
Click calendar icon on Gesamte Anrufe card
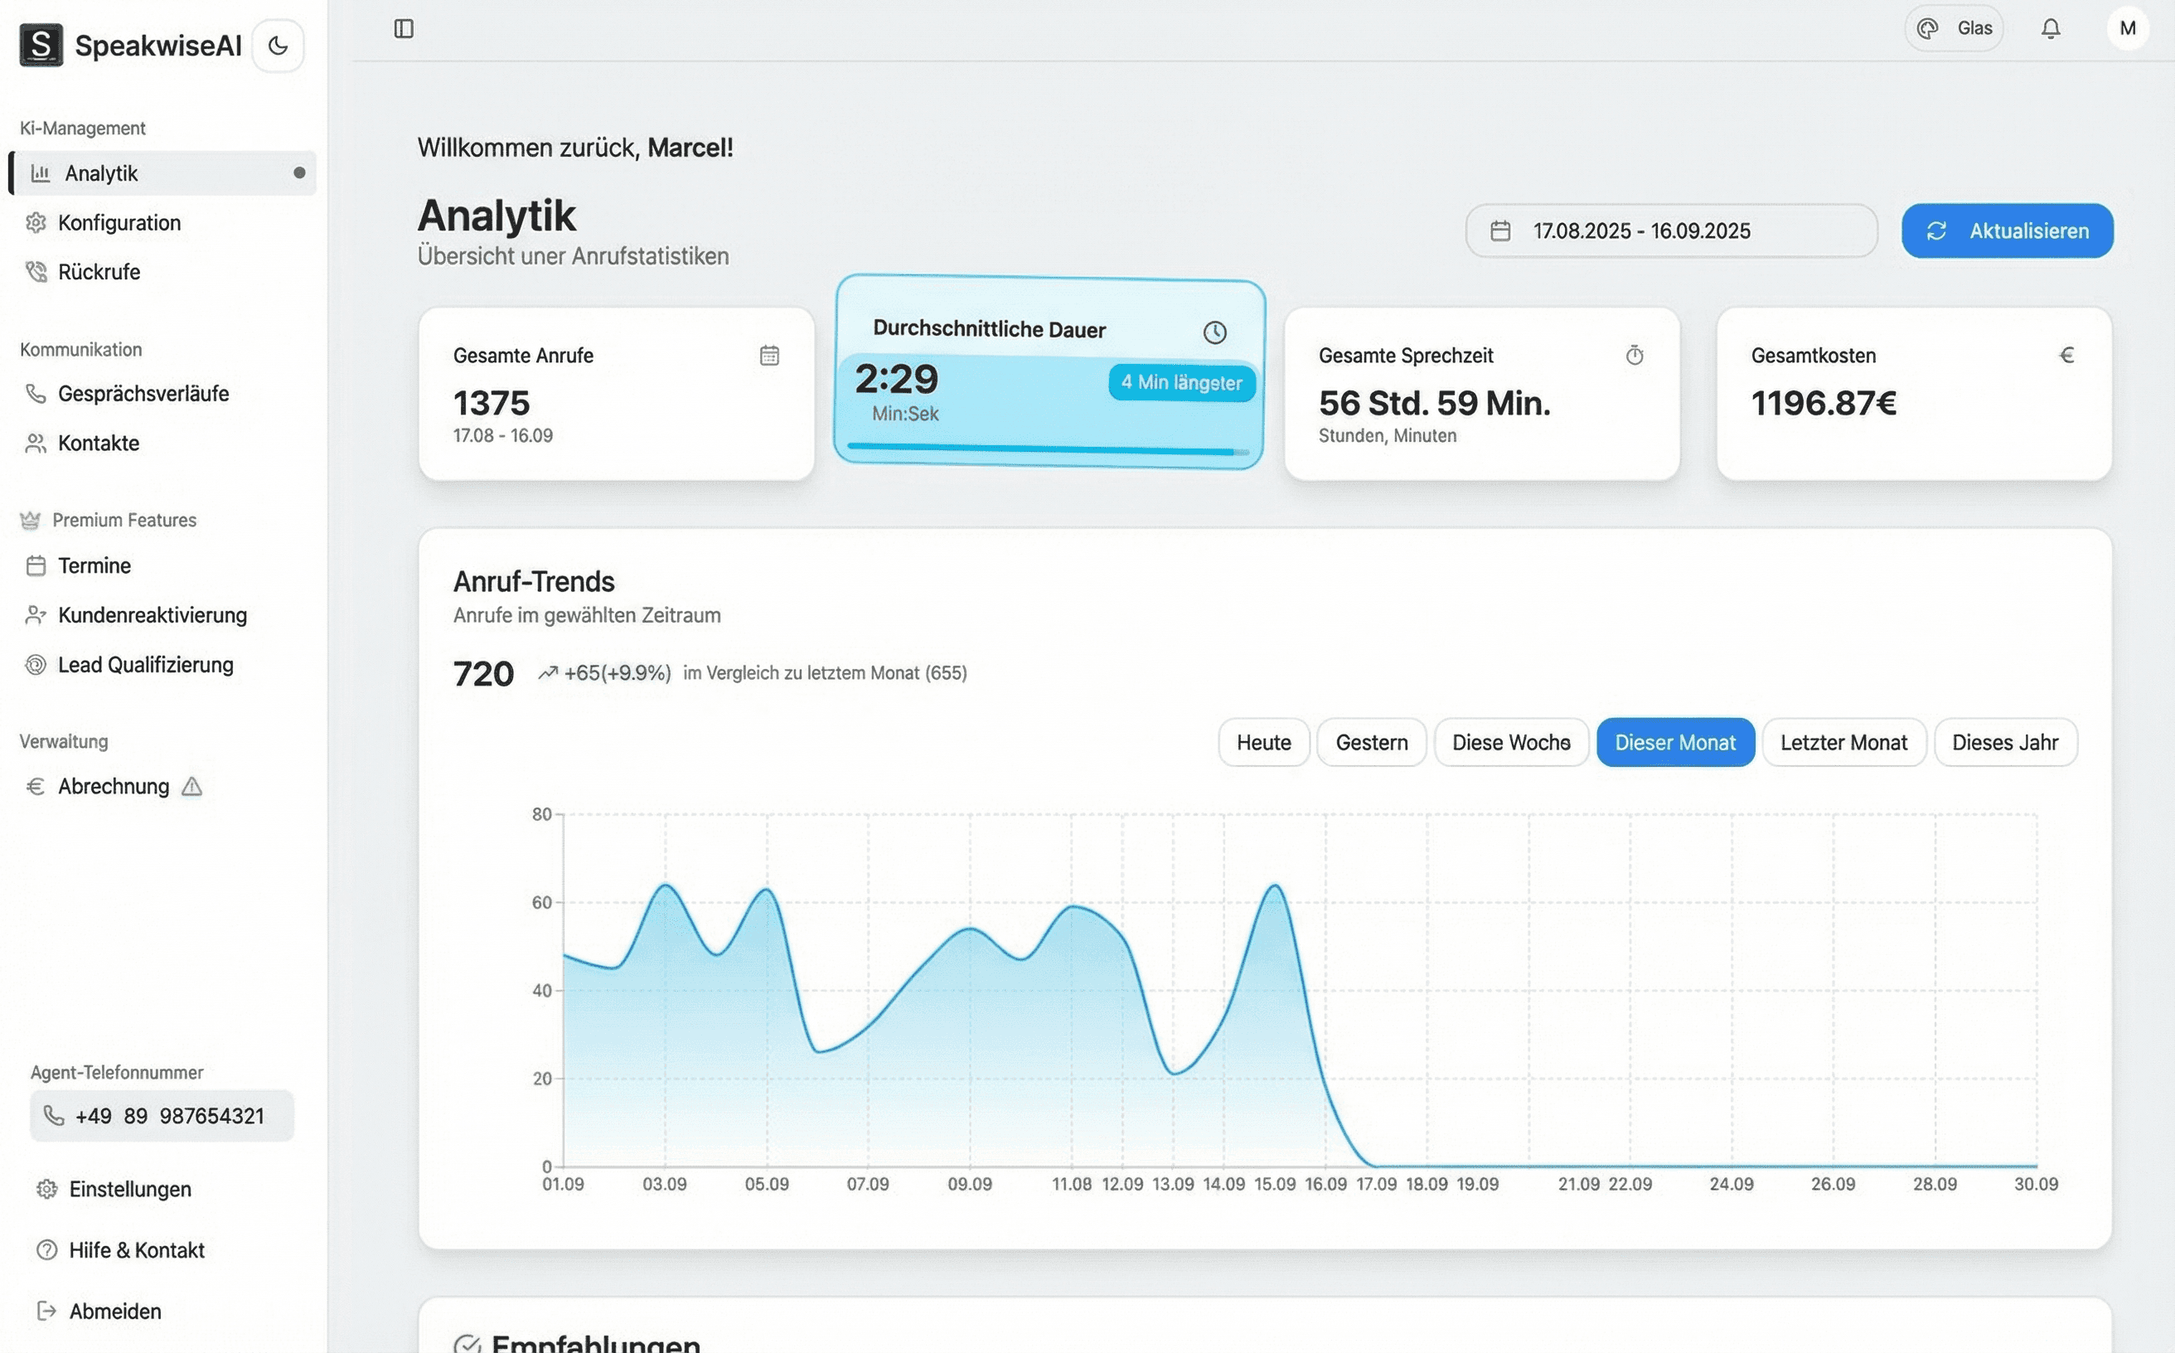pyautogui.click(x=769, y=356)
